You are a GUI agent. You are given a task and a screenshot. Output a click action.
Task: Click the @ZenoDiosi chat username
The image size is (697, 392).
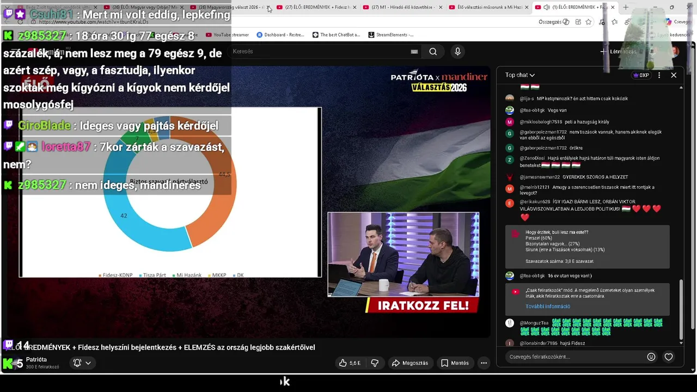click(533, 158)
